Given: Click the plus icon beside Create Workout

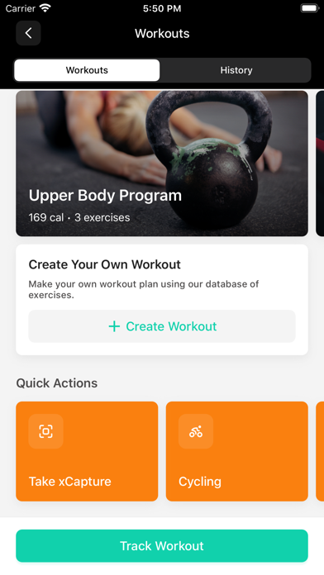Looking at the screenshot, I should [115, 326].
